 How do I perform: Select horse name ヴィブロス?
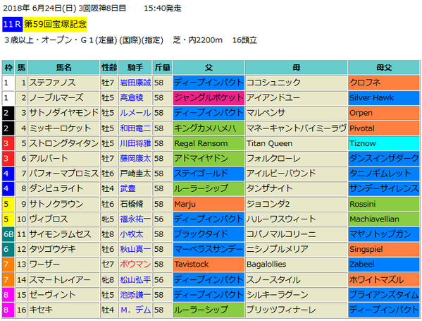pos(49,219)
